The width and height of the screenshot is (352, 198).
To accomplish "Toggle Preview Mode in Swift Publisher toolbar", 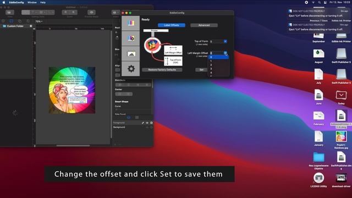I will click(x=91, y=12).
